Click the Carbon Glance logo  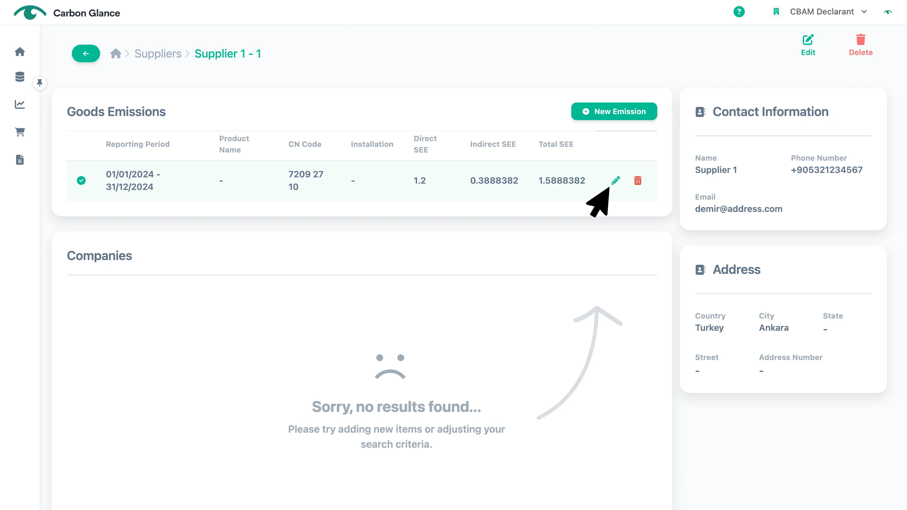coord(67,13)
